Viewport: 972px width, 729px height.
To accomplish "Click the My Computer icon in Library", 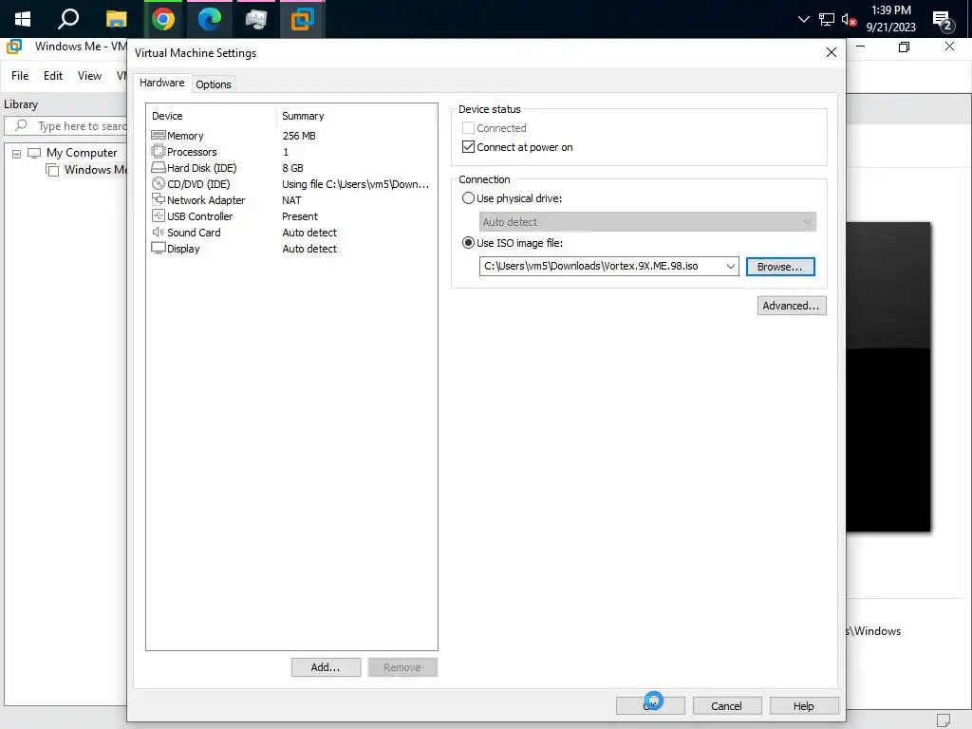I will pos(34,153).
